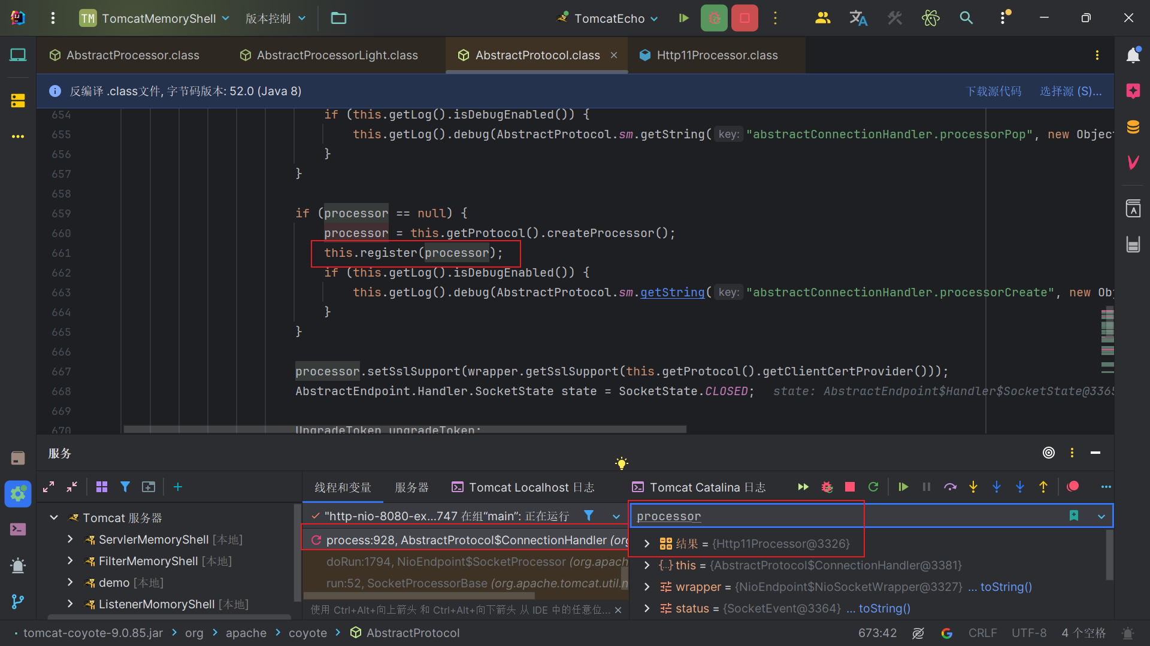1150x646 pixels.
Task: Toggle thread filter funnel icon
Action: [x=589, y=515]
